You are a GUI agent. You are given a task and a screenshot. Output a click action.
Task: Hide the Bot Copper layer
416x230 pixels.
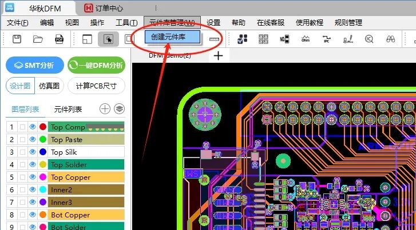tap(33, 215)
